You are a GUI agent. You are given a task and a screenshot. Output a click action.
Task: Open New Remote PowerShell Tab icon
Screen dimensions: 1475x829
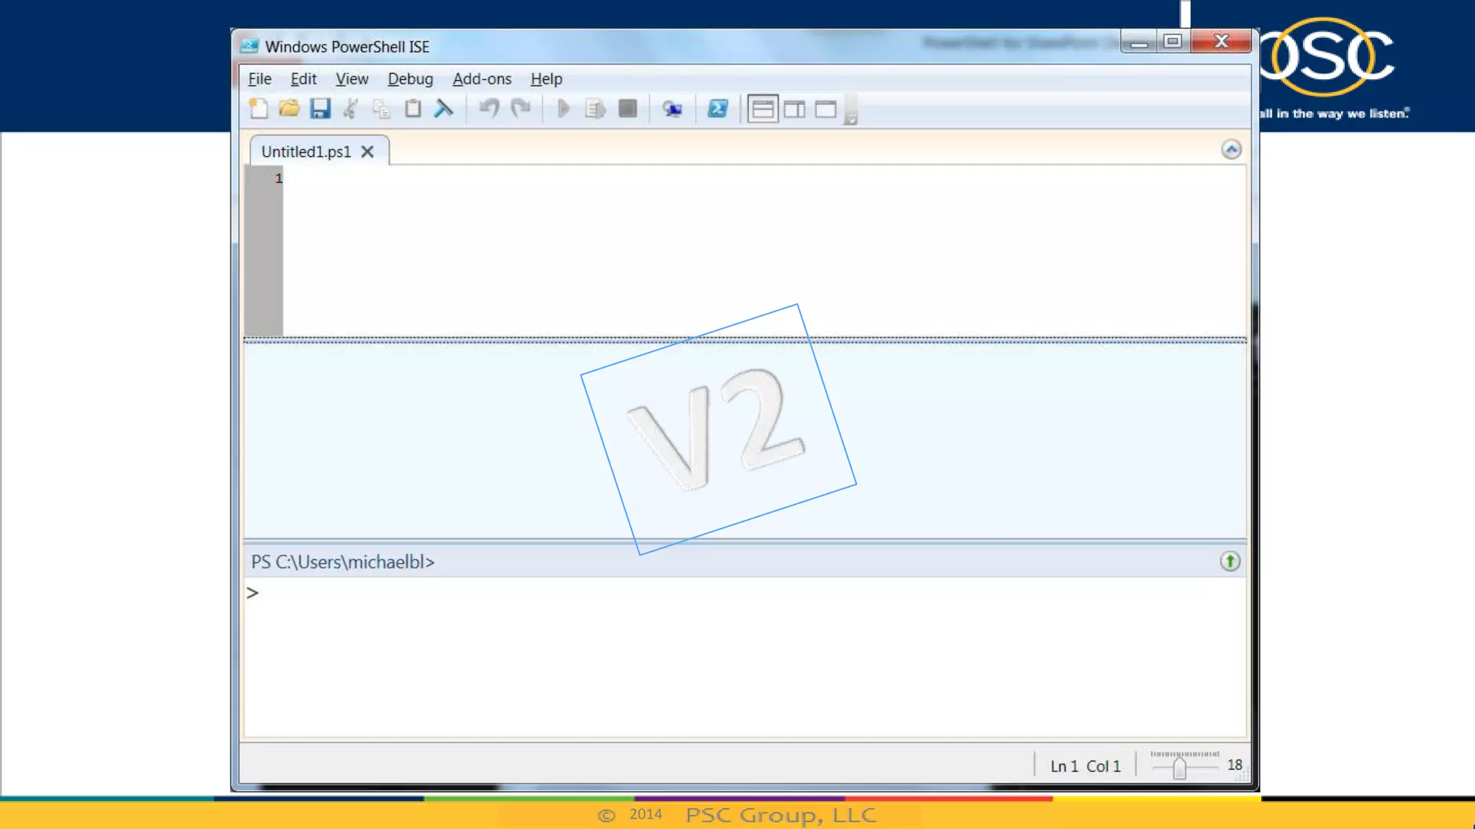672,109
